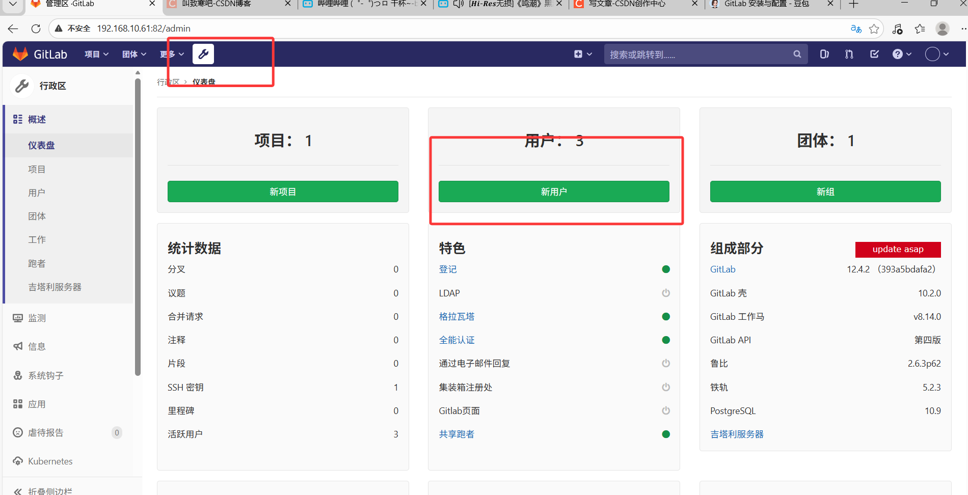Select 跑者 in the sidebar
The image size is (968, 495).
pos(37,264)
